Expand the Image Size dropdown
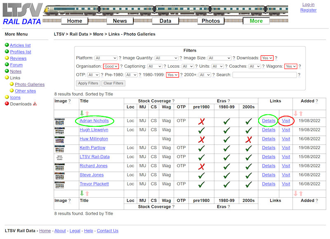The width and height of the screenshot is (330, 239). (219, 58)
